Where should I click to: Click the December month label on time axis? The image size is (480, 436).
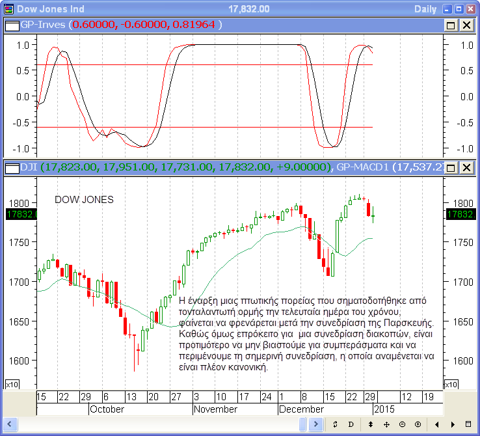pos(301,409)
